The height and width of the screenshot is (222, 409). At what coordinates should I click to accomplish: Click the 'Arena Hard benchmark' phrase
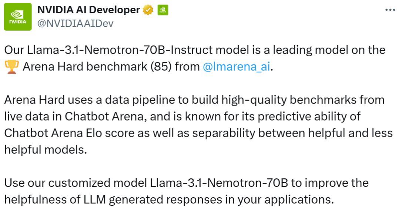click(85, 67)
